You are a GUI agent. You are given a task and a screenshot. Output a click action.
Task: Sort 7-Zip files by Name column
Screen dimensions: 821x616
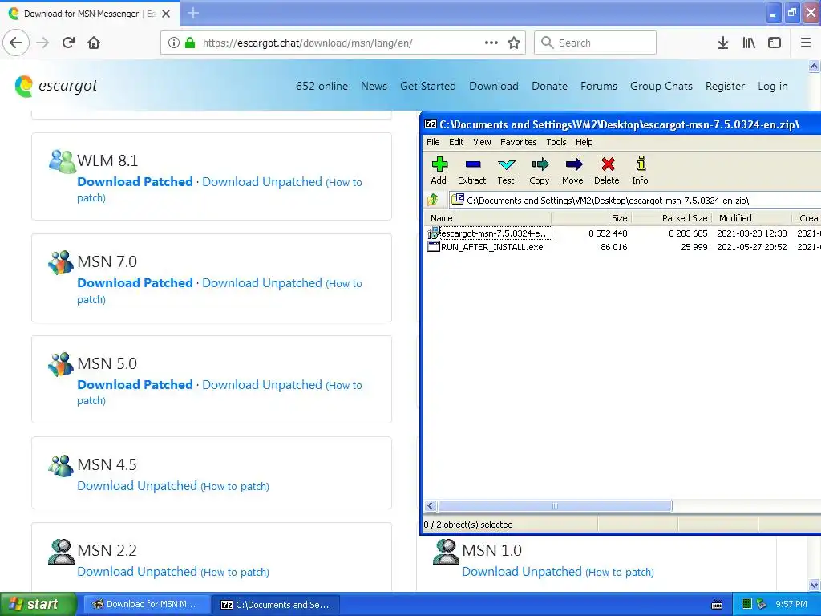[x=488, y=218]
